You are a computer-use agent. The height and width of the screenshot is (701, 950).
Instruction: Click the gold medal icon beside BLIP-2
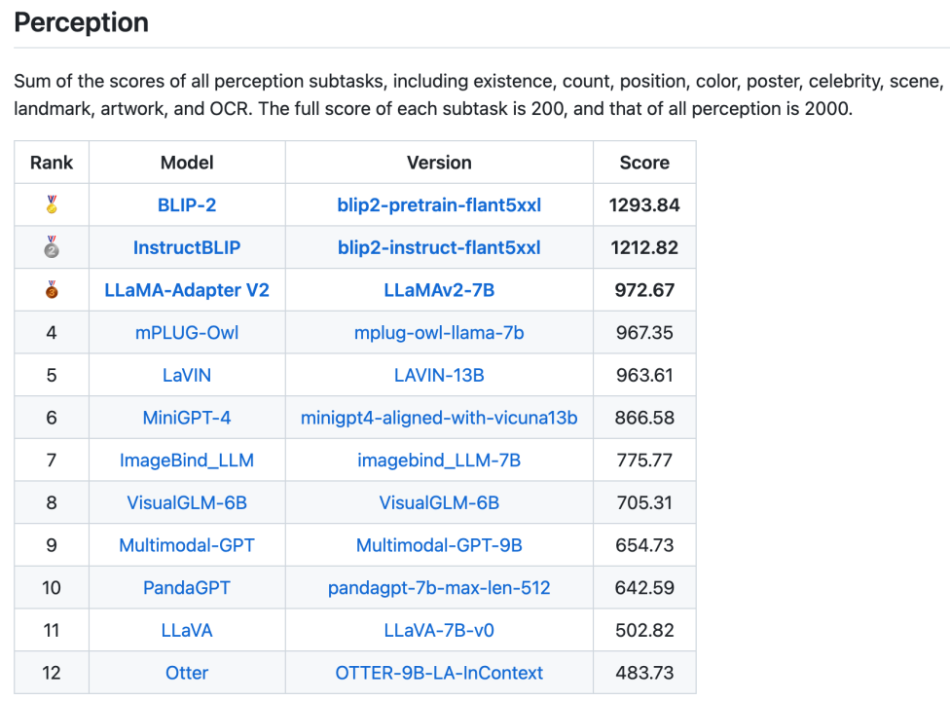click(51, 204)
